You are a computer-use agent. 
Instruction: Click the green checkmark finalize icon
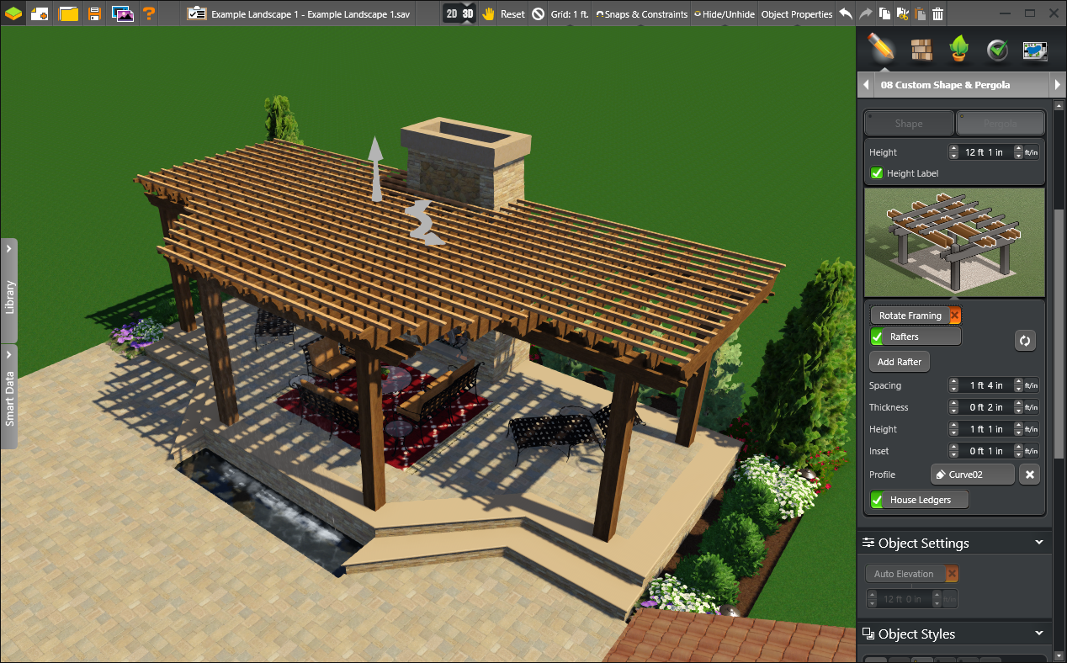pyautogui.click(x=996, y=50)
